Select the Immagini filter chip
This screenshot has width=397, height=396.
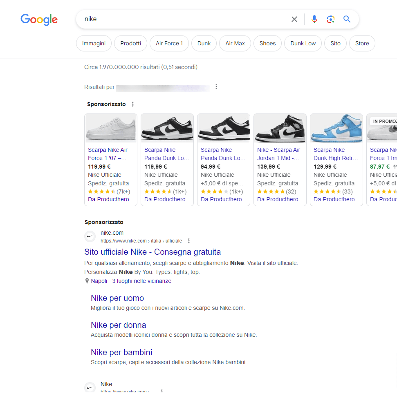click(x=94, y=44)
